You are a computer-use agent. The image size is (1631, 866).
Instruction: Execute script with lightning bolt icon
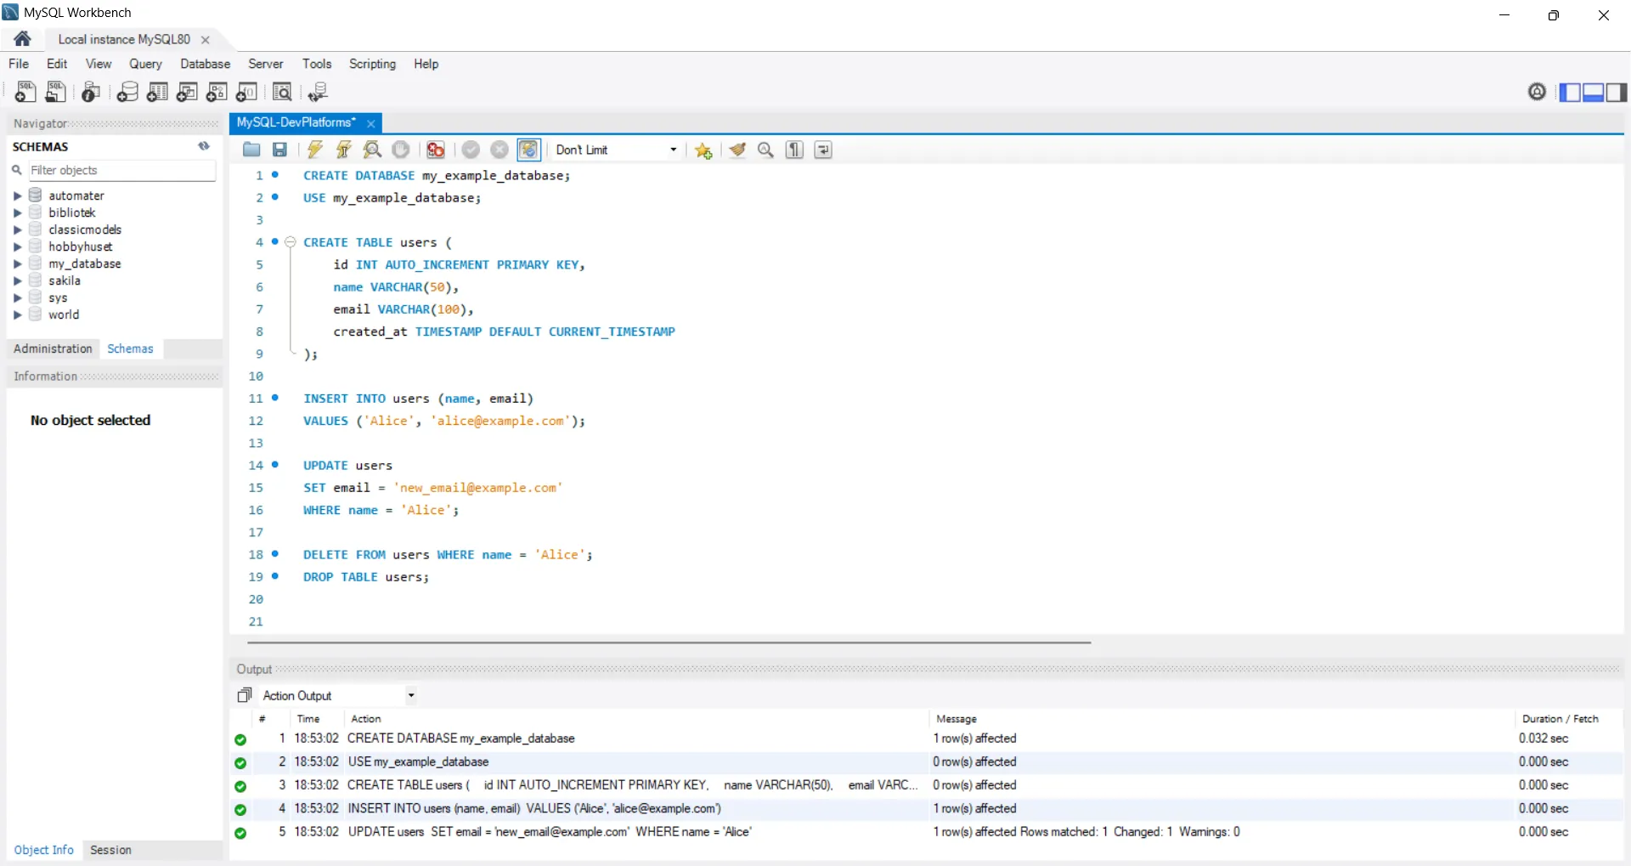[x=315, y=150]
